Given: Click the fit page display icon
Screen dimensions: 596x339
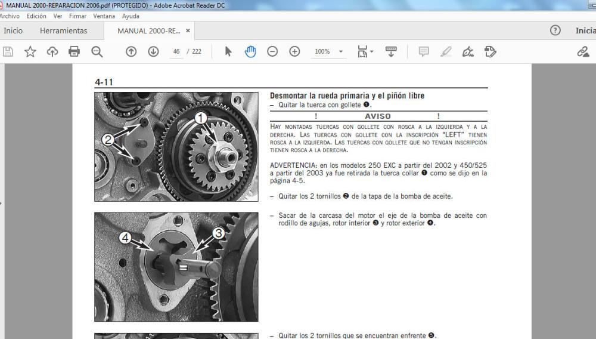Looking at the screenshot, I should [x=362, y=51].
